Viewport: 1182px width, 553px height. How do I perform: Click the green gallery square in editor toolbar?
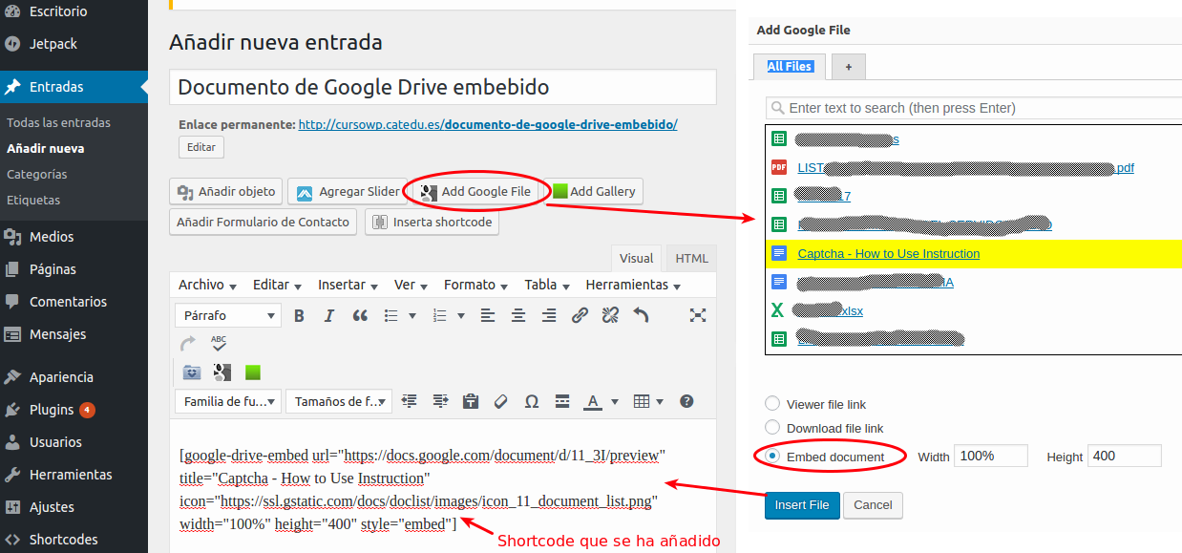click(x=253, y=372)
